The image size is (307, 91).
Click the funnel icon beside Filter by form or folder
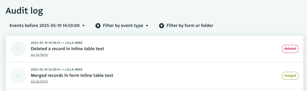pyautogui.click(x=162, y=26)
